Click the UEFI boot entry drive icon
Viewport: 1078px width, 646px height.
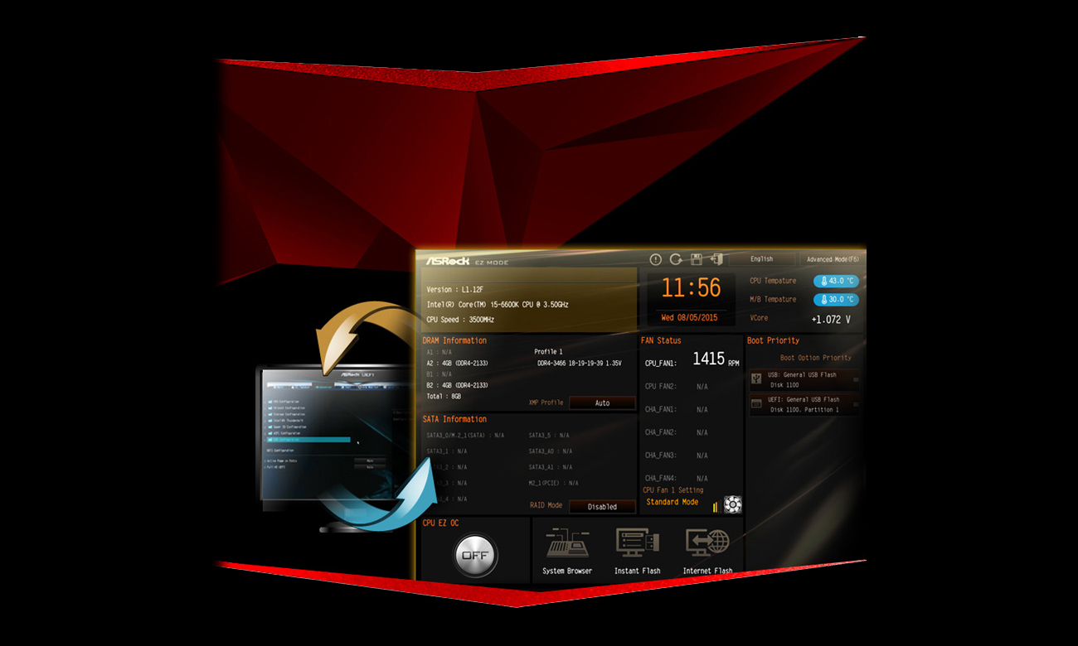tap(756, 404)
